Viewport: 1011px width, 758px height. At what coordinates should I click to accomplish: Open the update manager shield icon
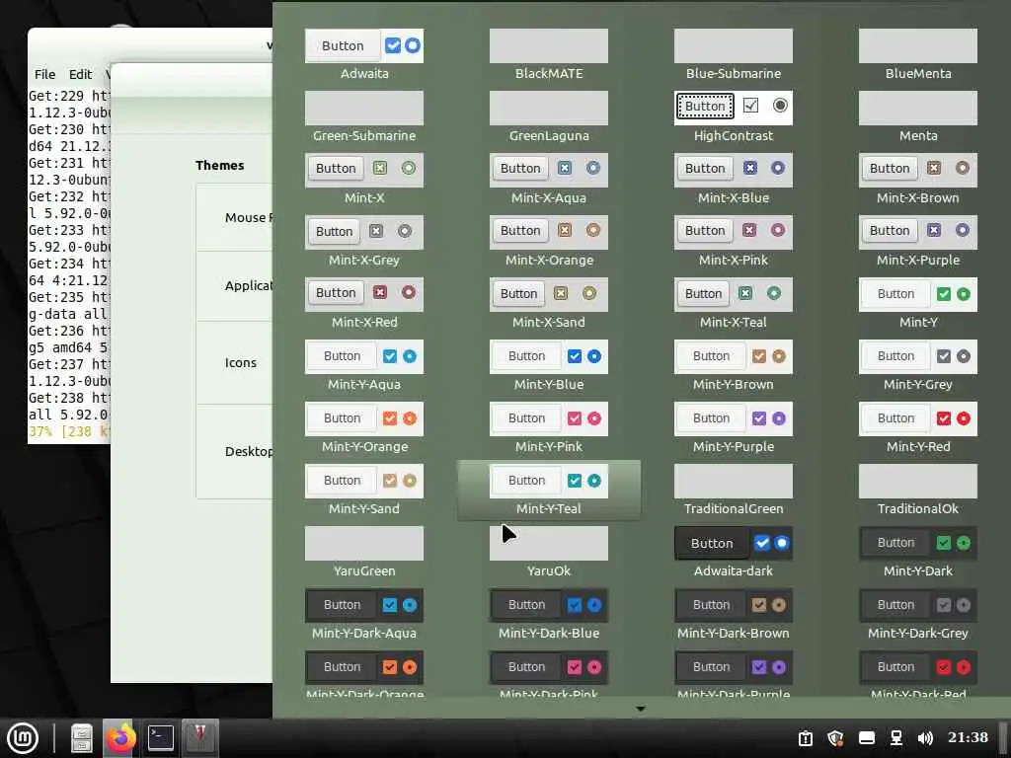click(x=835, y=738)
